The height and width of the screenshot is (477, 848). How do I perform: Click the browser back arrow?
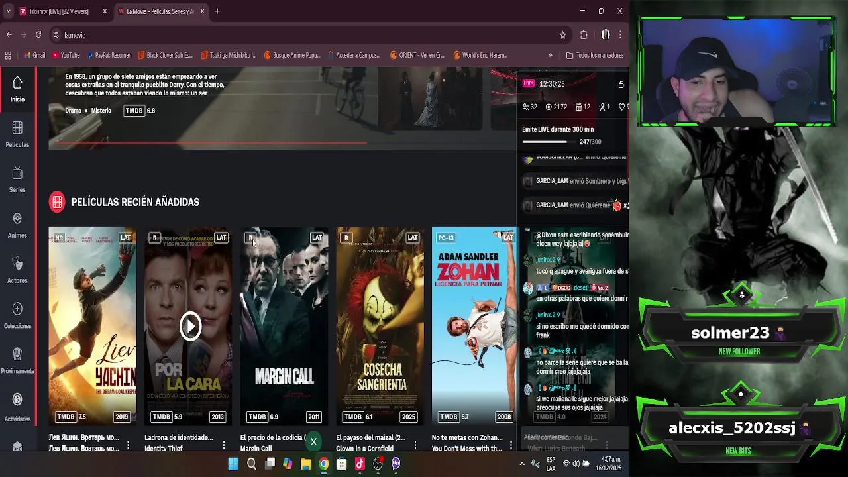pos(9,35)
